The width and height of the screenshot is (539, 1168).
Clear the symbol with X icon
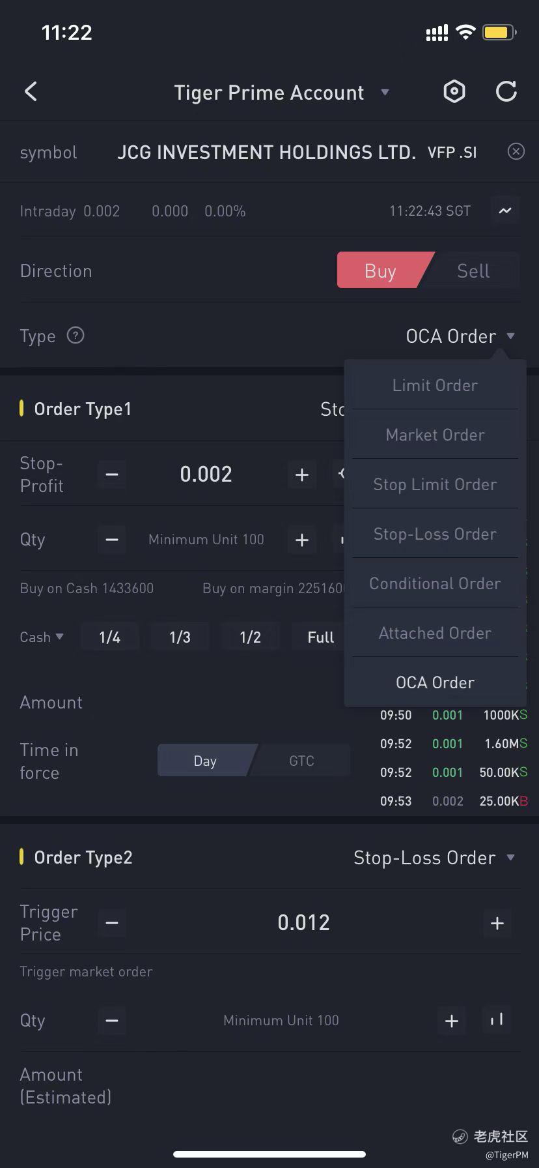point(516,152)
